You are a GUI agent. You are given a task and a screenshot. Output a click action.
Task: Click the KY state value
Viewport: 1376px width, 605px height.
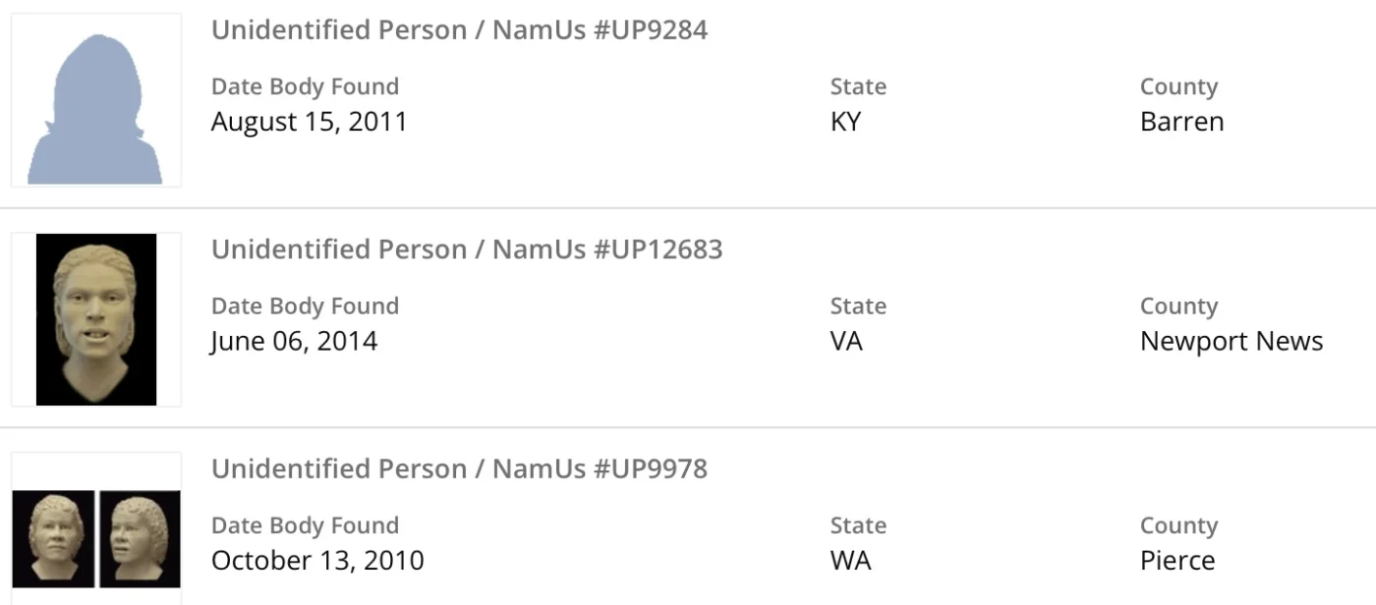845,122
